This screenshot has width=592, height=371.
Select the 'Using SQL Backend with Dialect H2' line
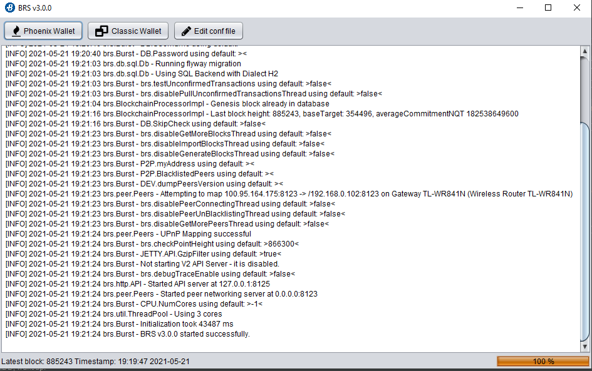click(142, 74)
